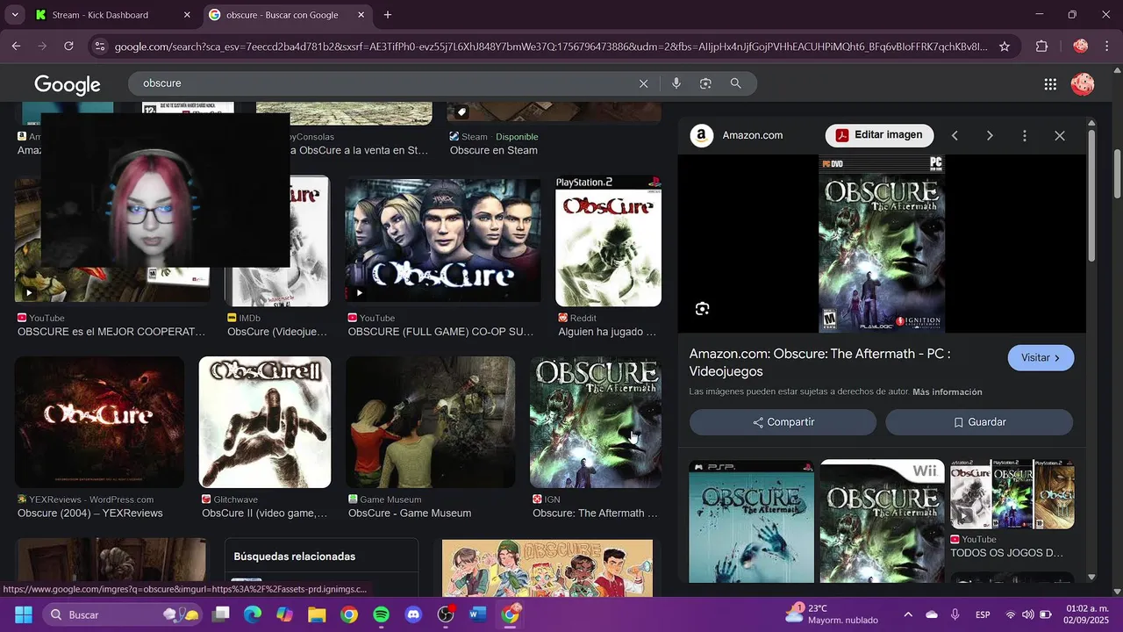Open TODOS OS JOGOS YouTube thumbnail
This screenshot has height=632, width=1123.
click(1012, 494)
